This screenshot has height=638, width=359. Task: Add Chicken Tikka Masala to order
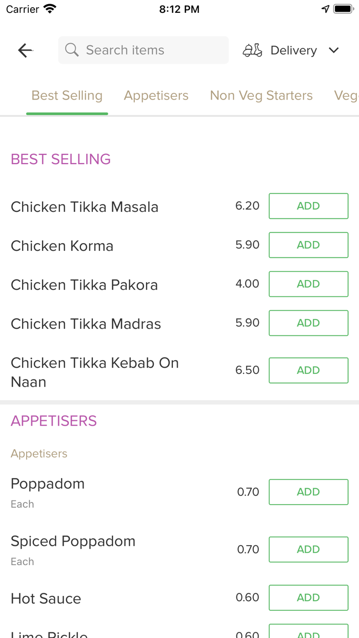click(308, 206)
